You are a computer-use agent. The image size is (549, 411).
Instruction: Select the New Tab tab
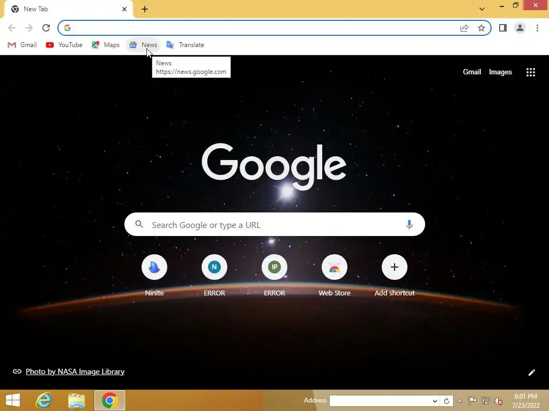click(x=68, y=9)
